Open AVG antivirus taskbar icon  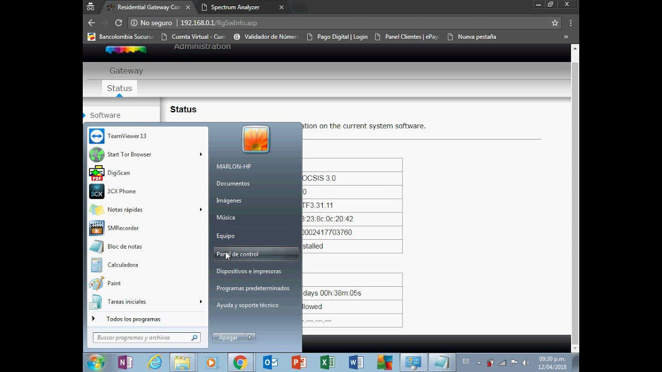click(x=384, y=363)
